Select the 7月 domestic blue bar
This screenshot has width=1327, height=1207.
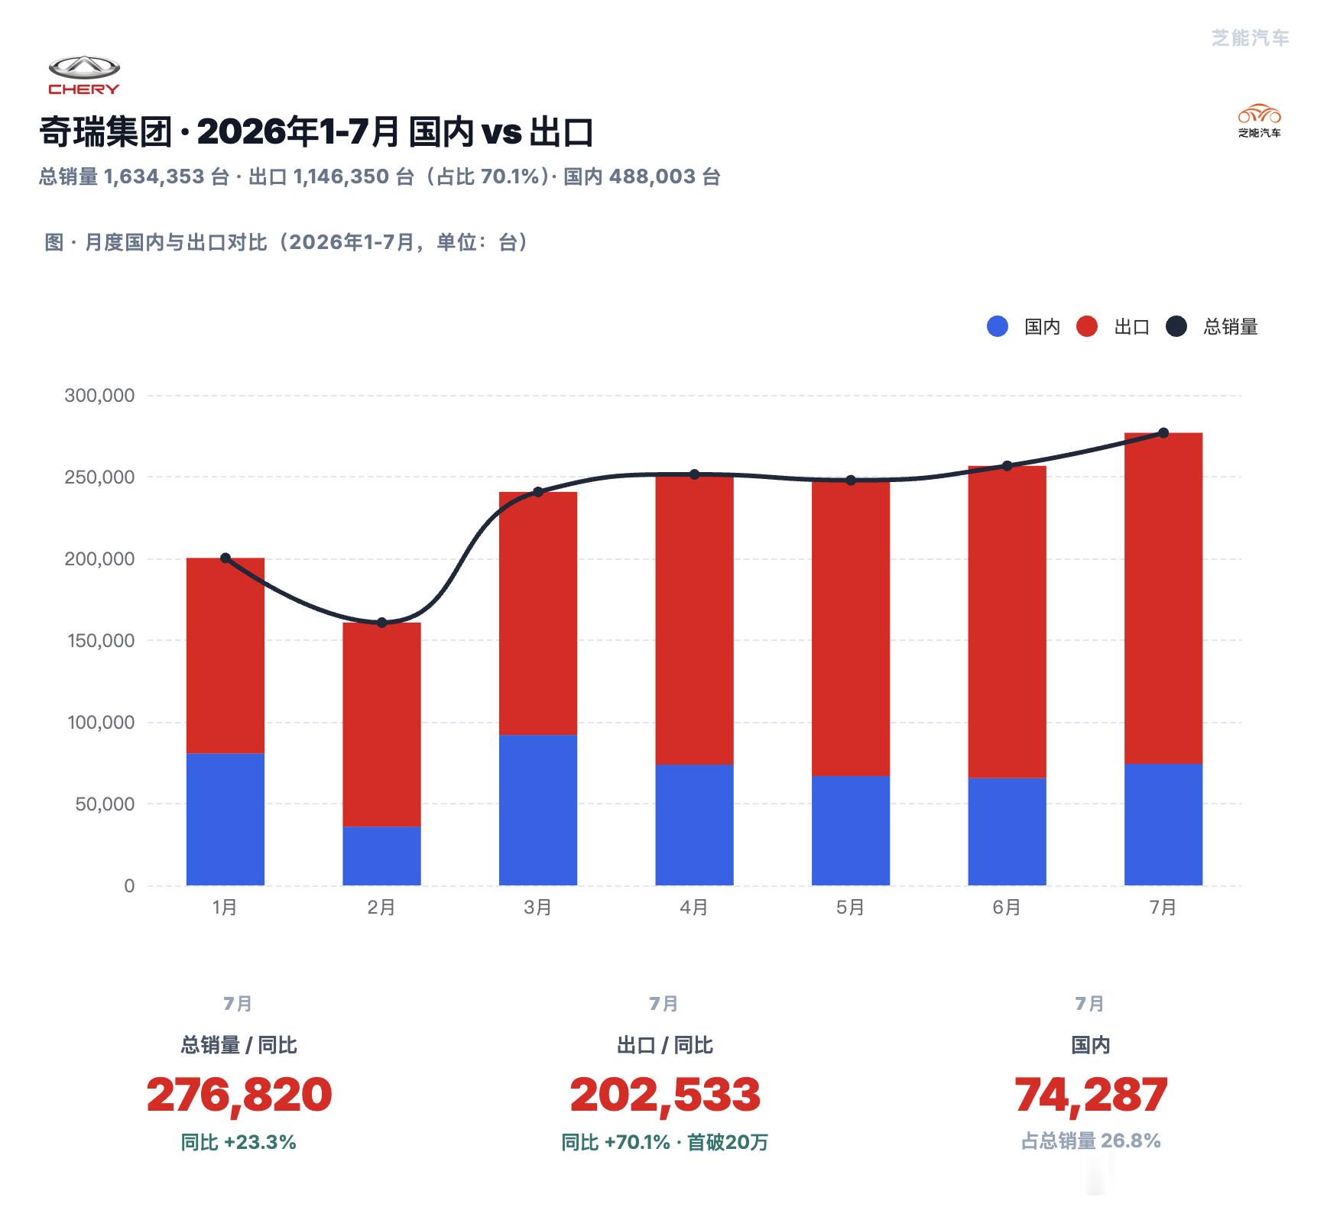point(1163,825)
